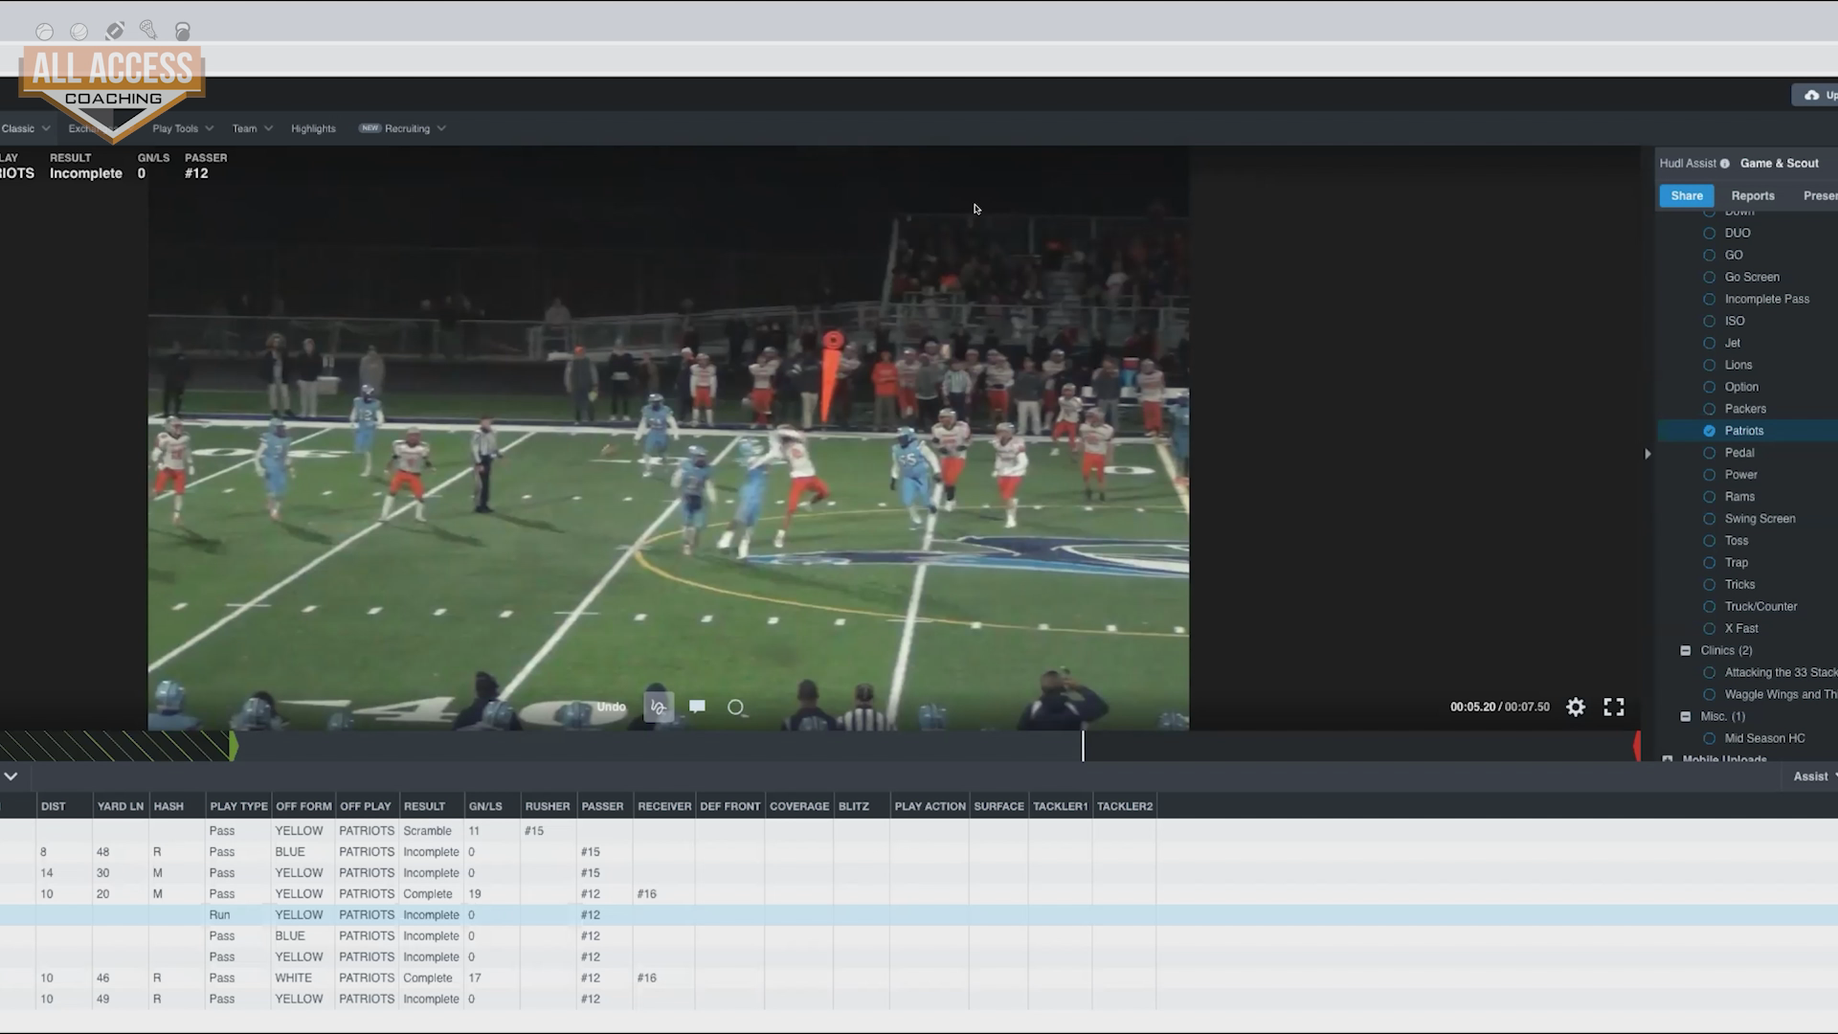The image size is (1838, 1034).
Task: Select the Toss playlist
Action: point(1709,542)
